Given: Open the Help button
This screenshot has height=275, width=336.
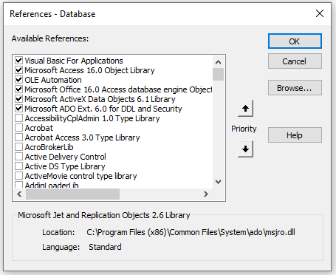Looking at the screenshot, I should coord(295,135).
